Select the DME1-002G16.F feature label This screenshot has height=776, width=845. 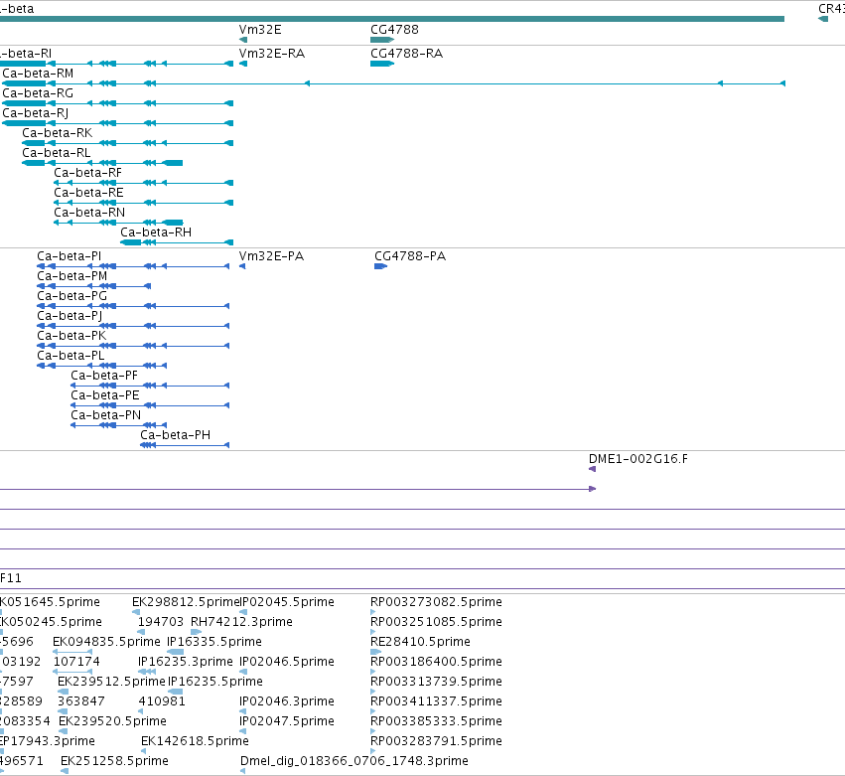638,459
